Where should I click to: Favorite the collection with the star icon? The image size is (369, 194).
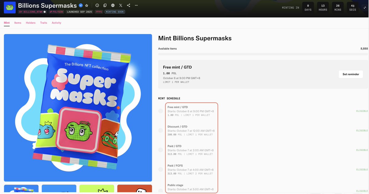[x=87, y=6]
